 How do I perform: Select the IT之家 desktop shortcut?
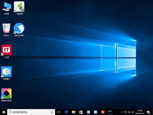pos(6,51)
